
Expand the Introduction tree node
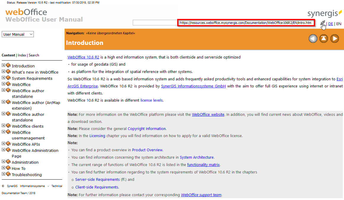(4, 66)
